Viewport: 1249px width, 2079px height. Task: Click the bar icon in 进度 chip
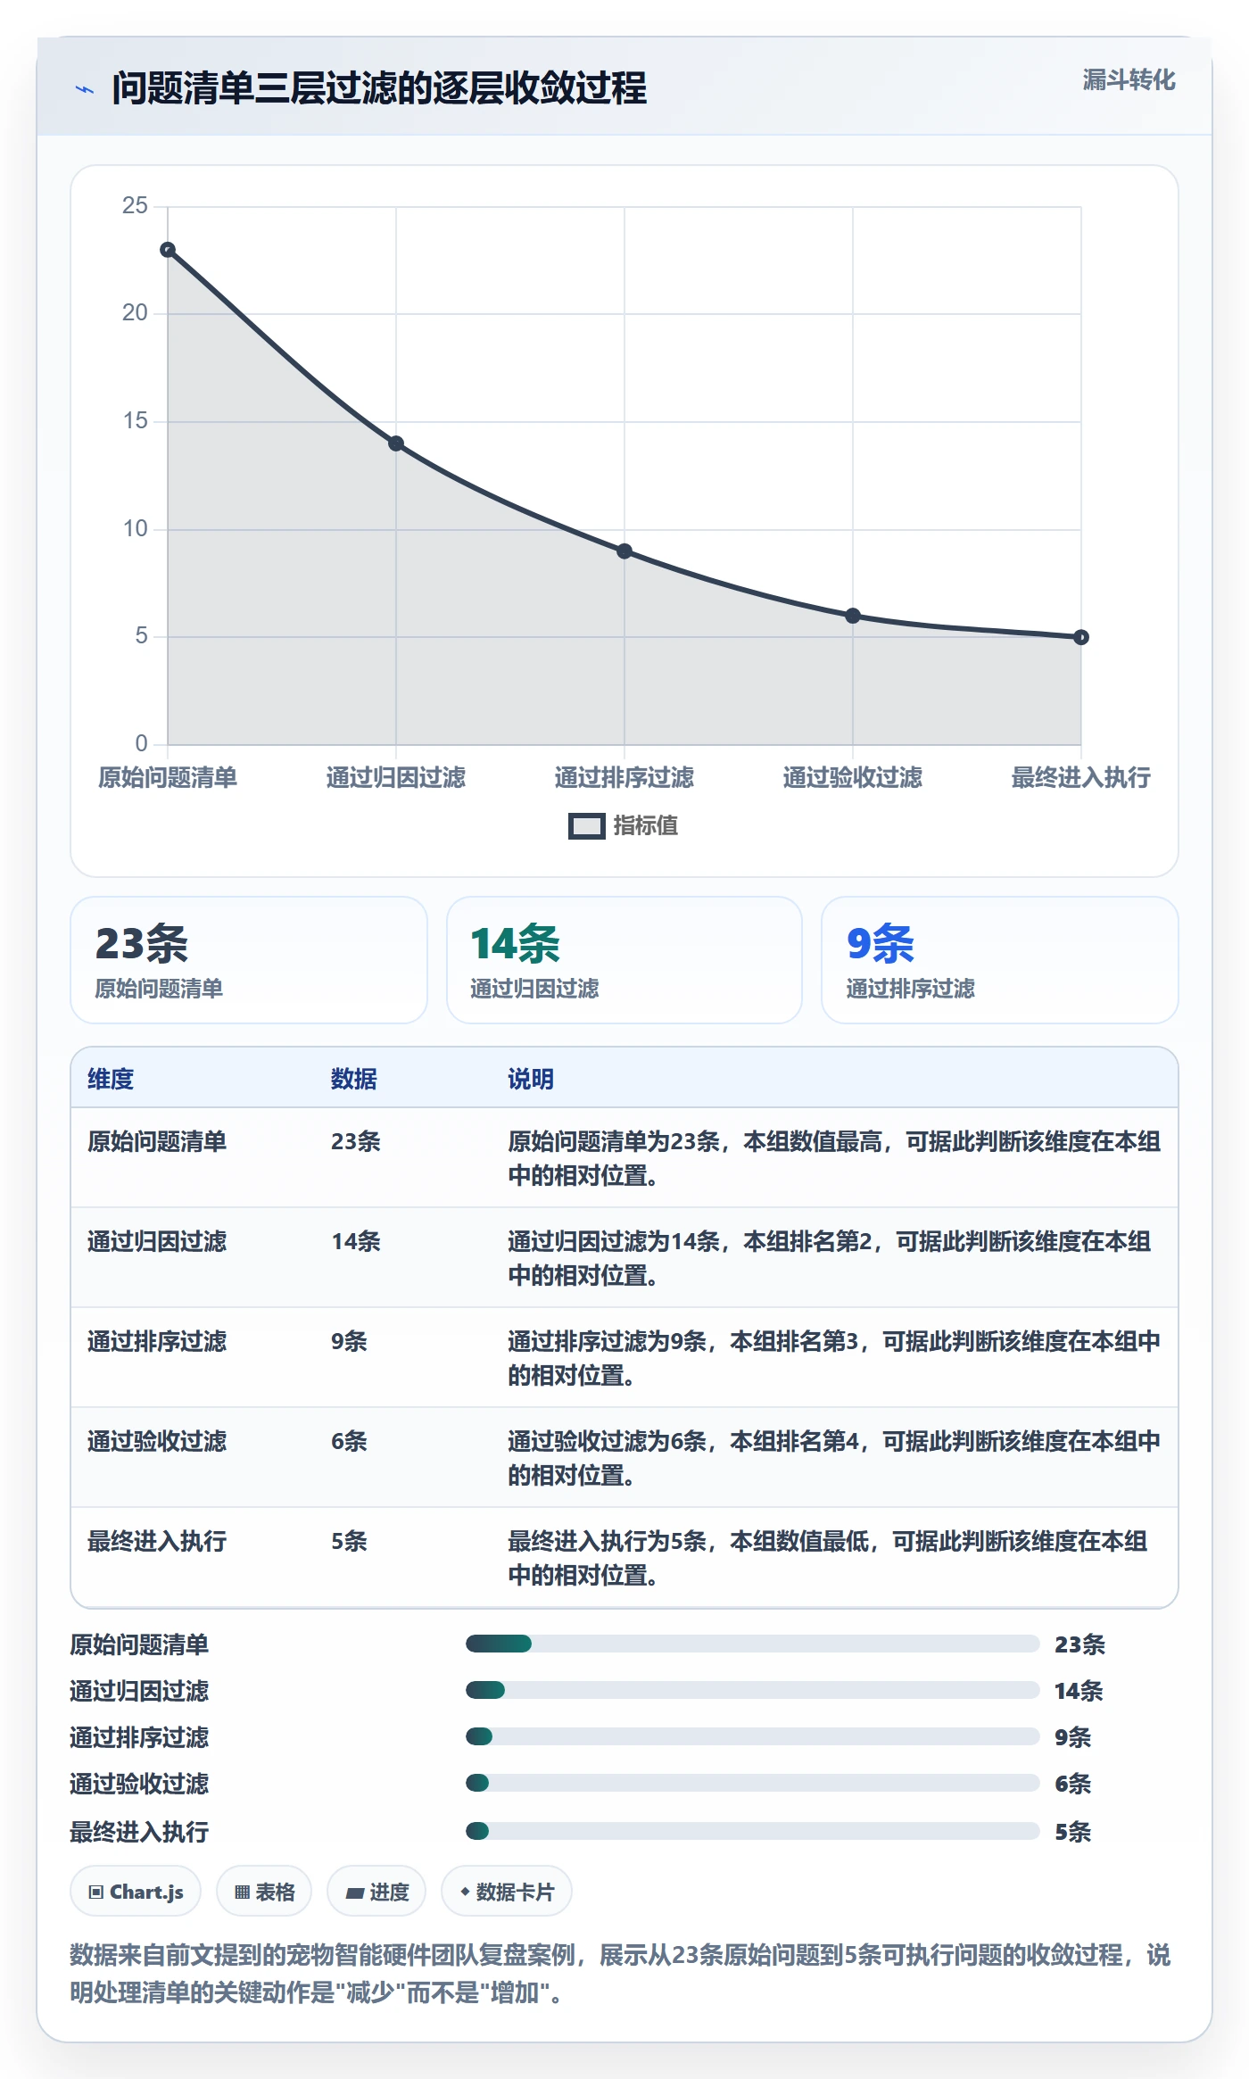pos(354,1893)
